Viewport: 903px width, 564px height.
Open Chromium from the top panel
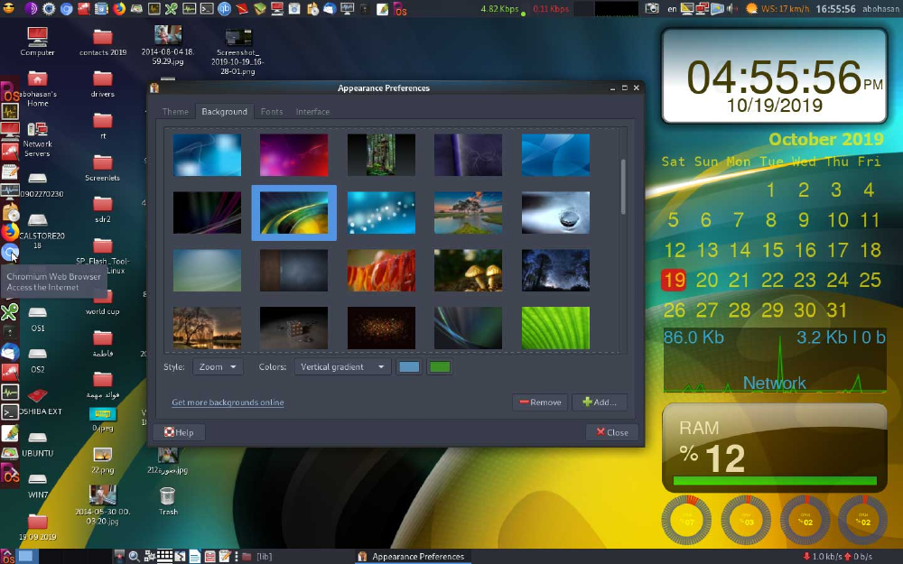point(67,9)
